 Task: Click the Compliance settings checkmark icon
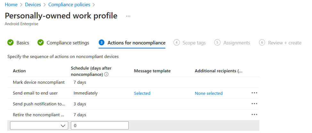tap(41, 43)
